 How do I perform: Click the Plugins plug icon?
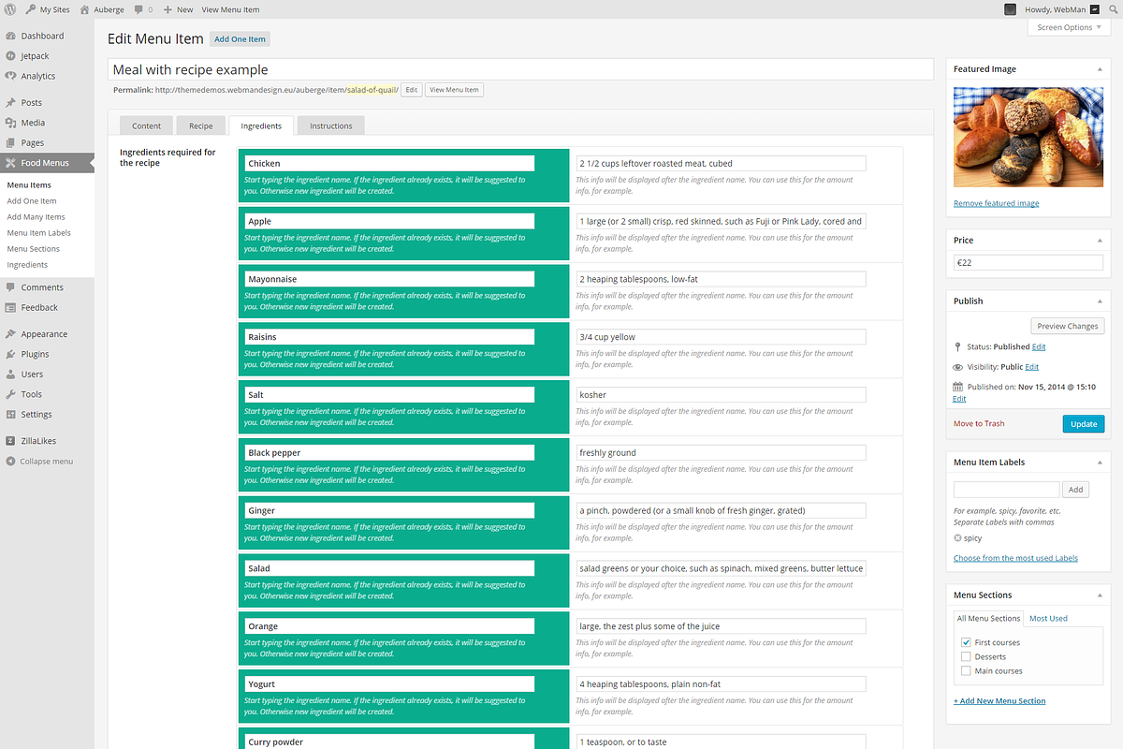(x=10, y=354)
